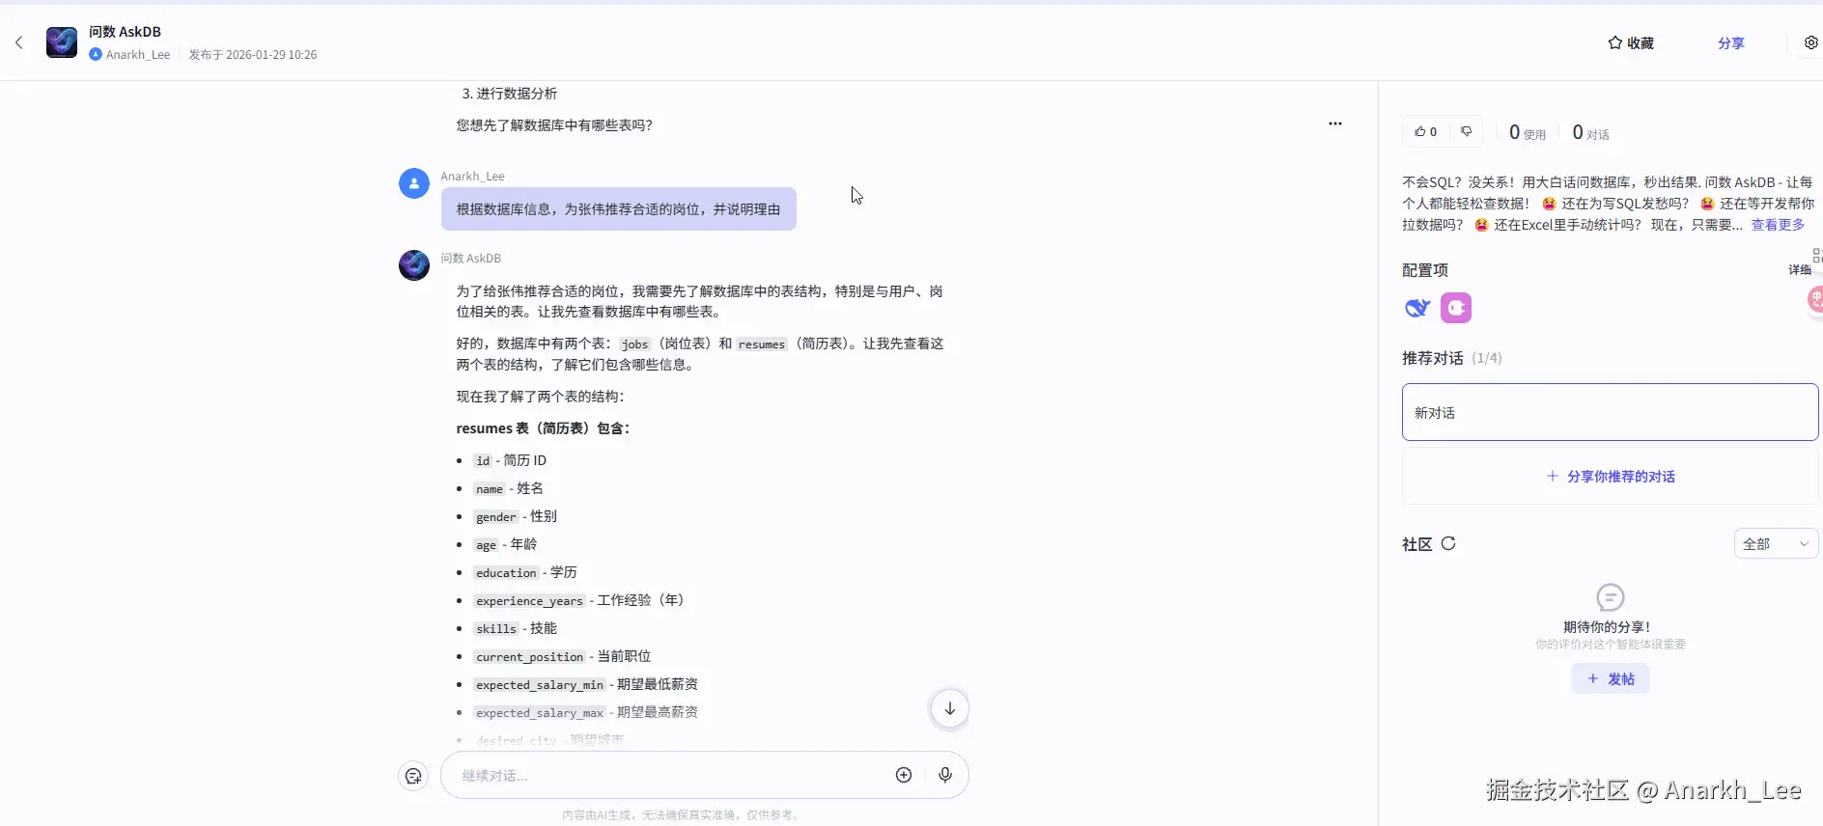Click the author name Anarkh_Lee in header
Viewport: 1823px width, 826px height.
tap(138, 55)
